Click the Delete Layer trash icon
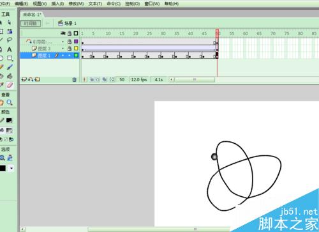Image resolution: width=319 pixels, height=232 pixels. point(74,80)
